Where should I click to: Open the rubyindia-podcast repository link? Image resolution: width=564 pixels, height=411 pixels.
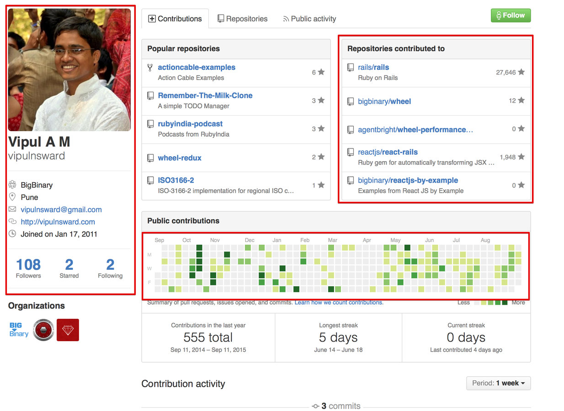tap(190, 124)
